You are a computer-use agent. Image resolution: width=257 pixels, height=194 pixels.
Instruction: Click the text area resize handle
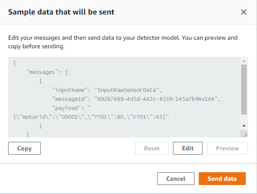[x=245, y=134]
